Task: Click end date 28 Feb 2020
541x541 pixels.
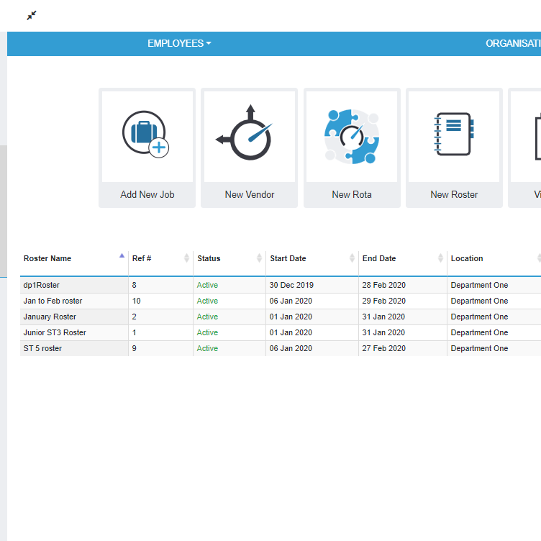Action: click(383, 285)
